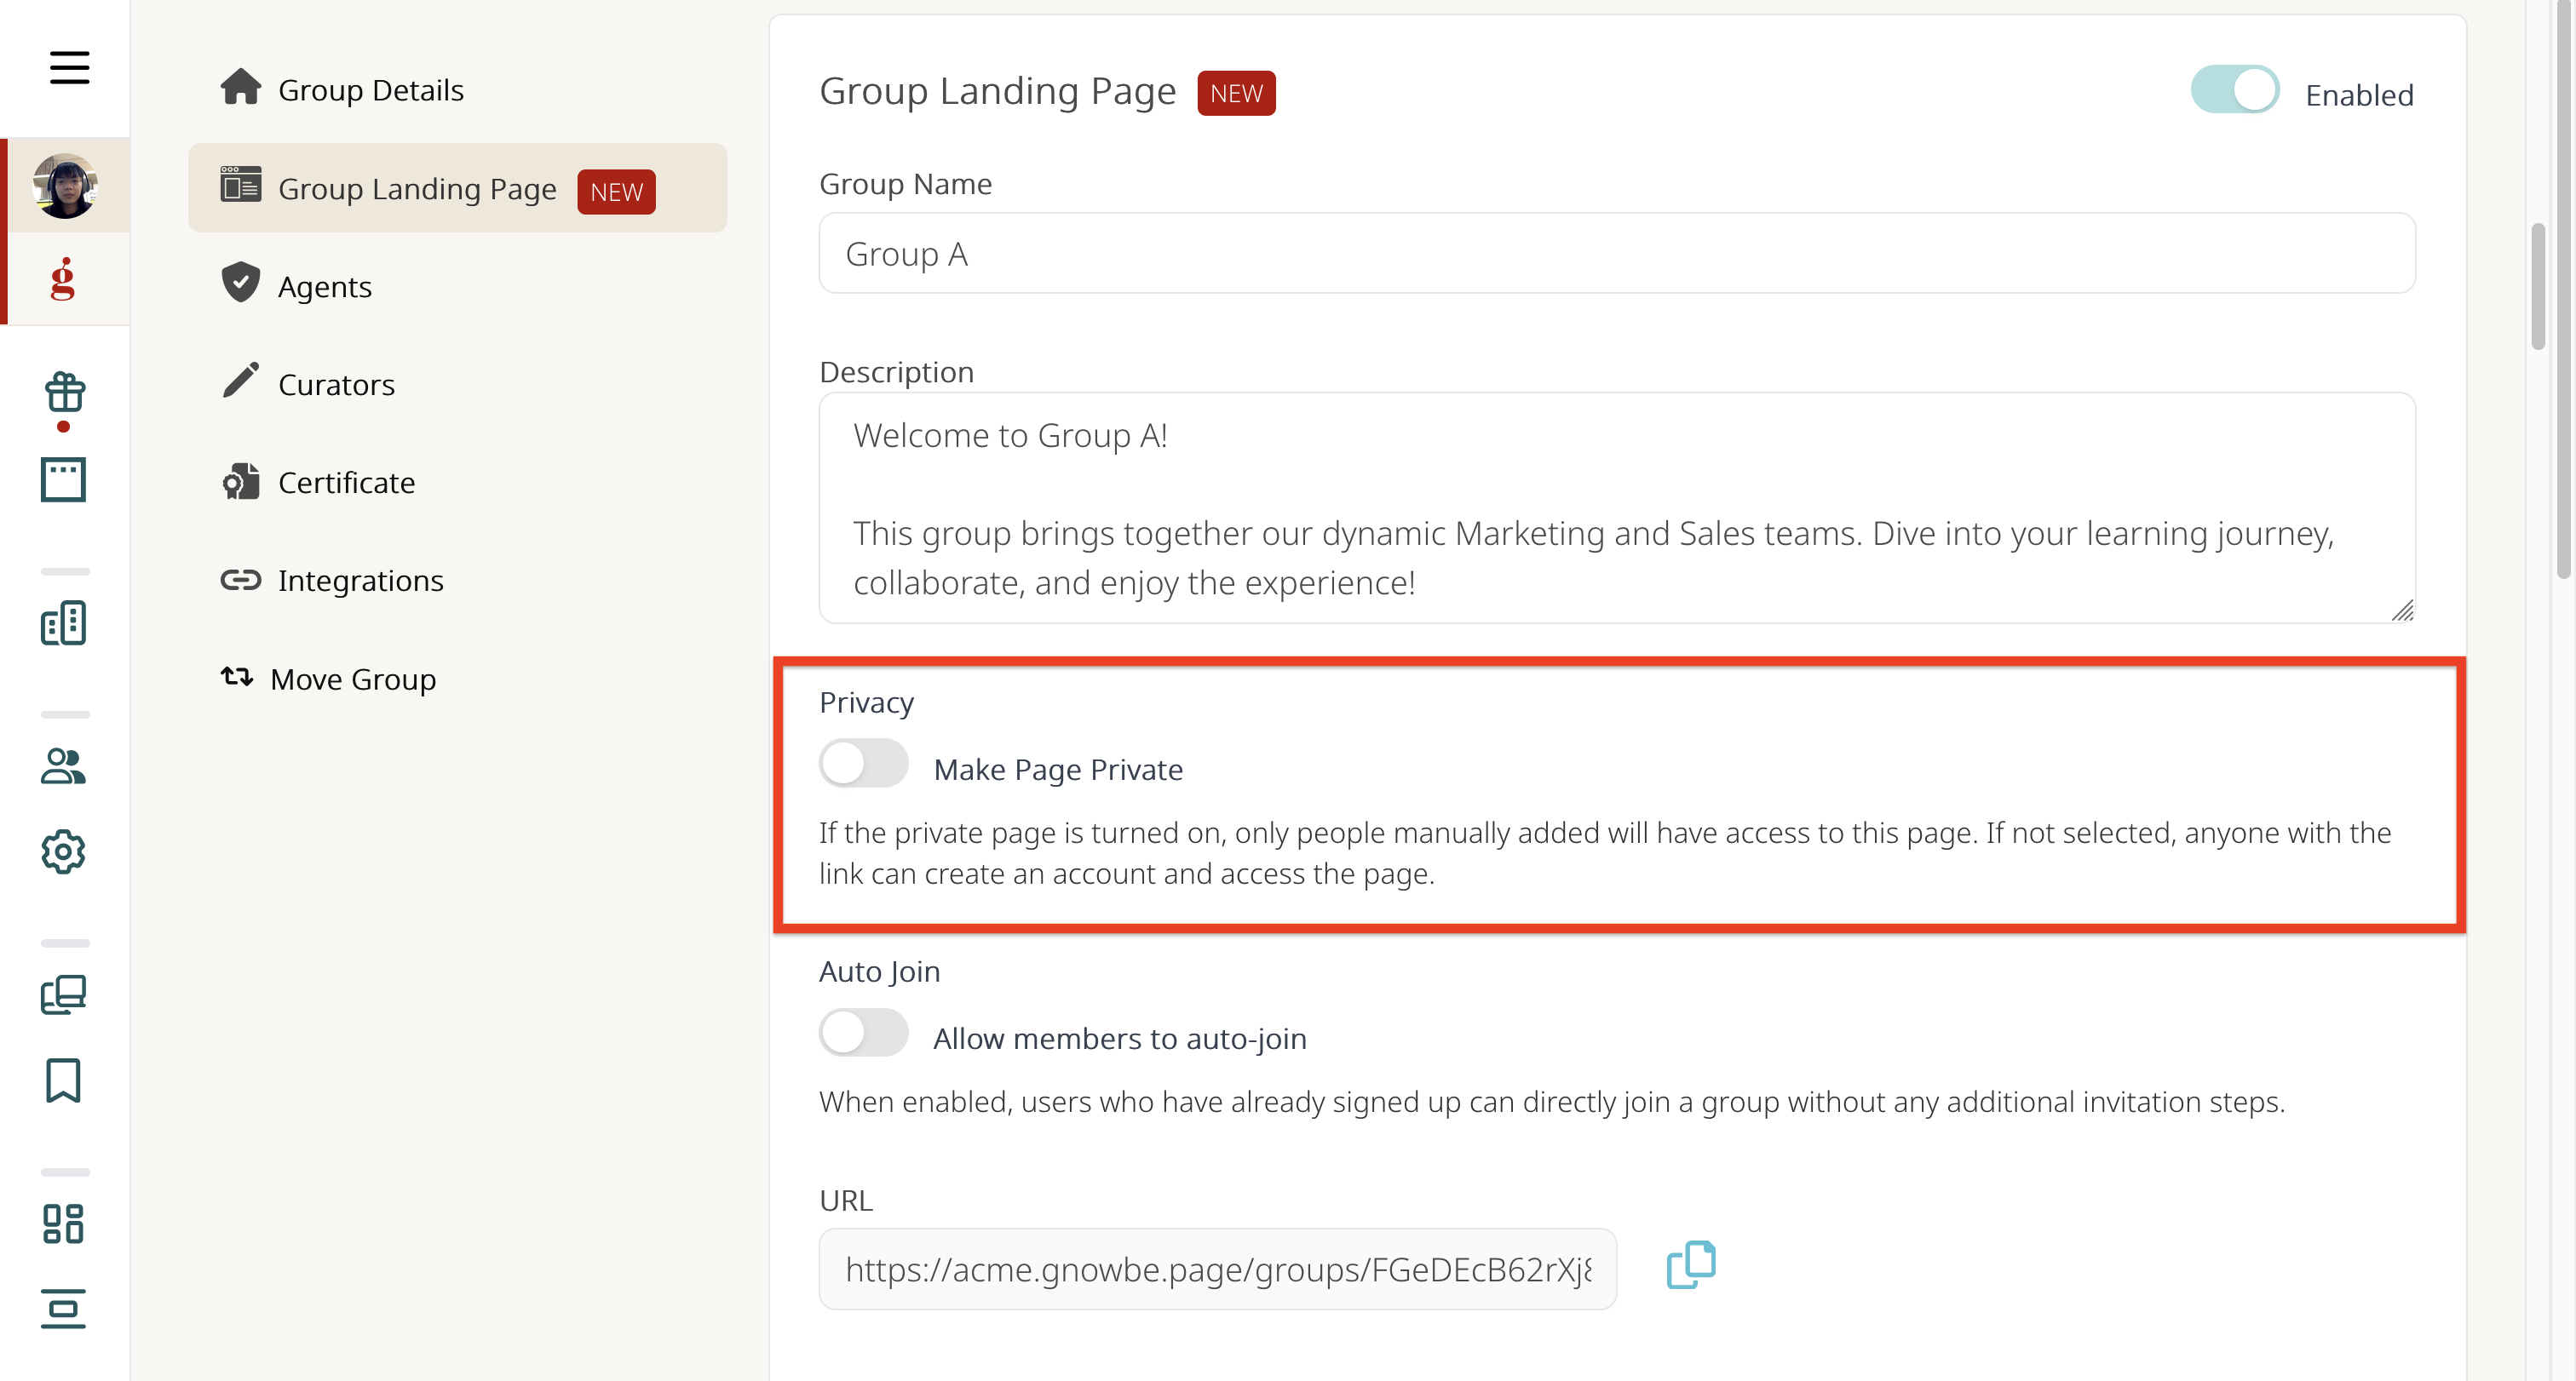
Task: Open the layout align icon at sidebar bottom
Action: tap(63, 1309)
